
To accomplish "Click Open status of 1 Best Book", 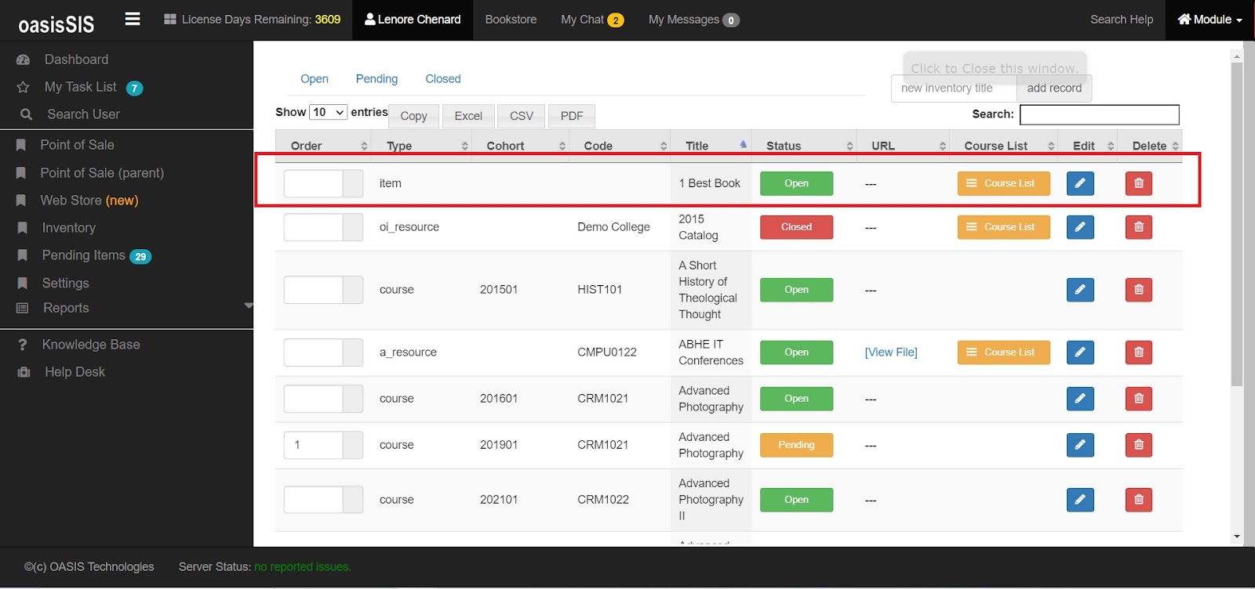I will 796,183.
